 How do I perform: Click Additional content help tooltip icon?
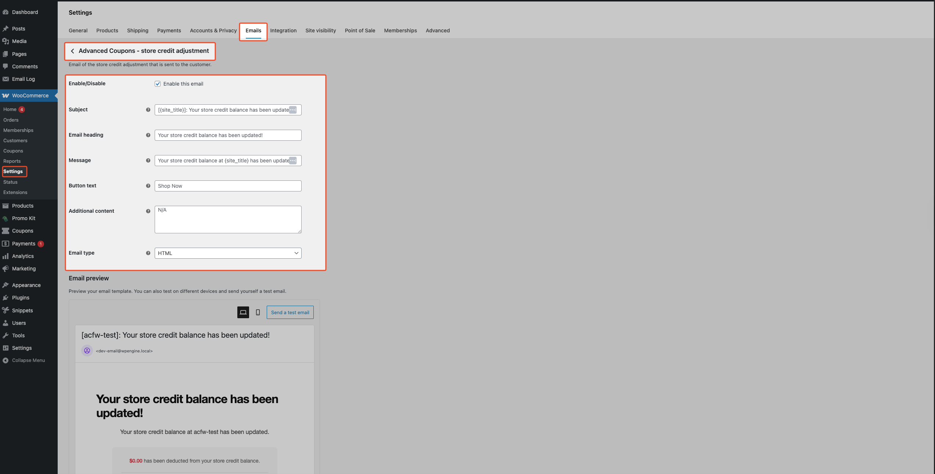point(148,211)
